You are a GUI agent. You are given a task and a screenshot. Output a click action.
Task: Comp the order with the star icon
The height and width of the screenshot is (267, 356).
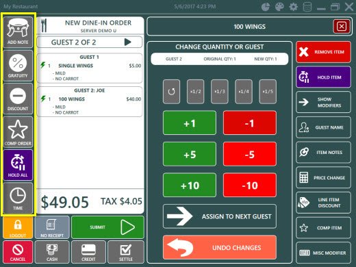coord(18,132)
